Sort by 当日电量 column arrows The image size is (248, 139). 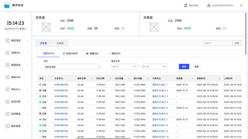pos(129,78)
